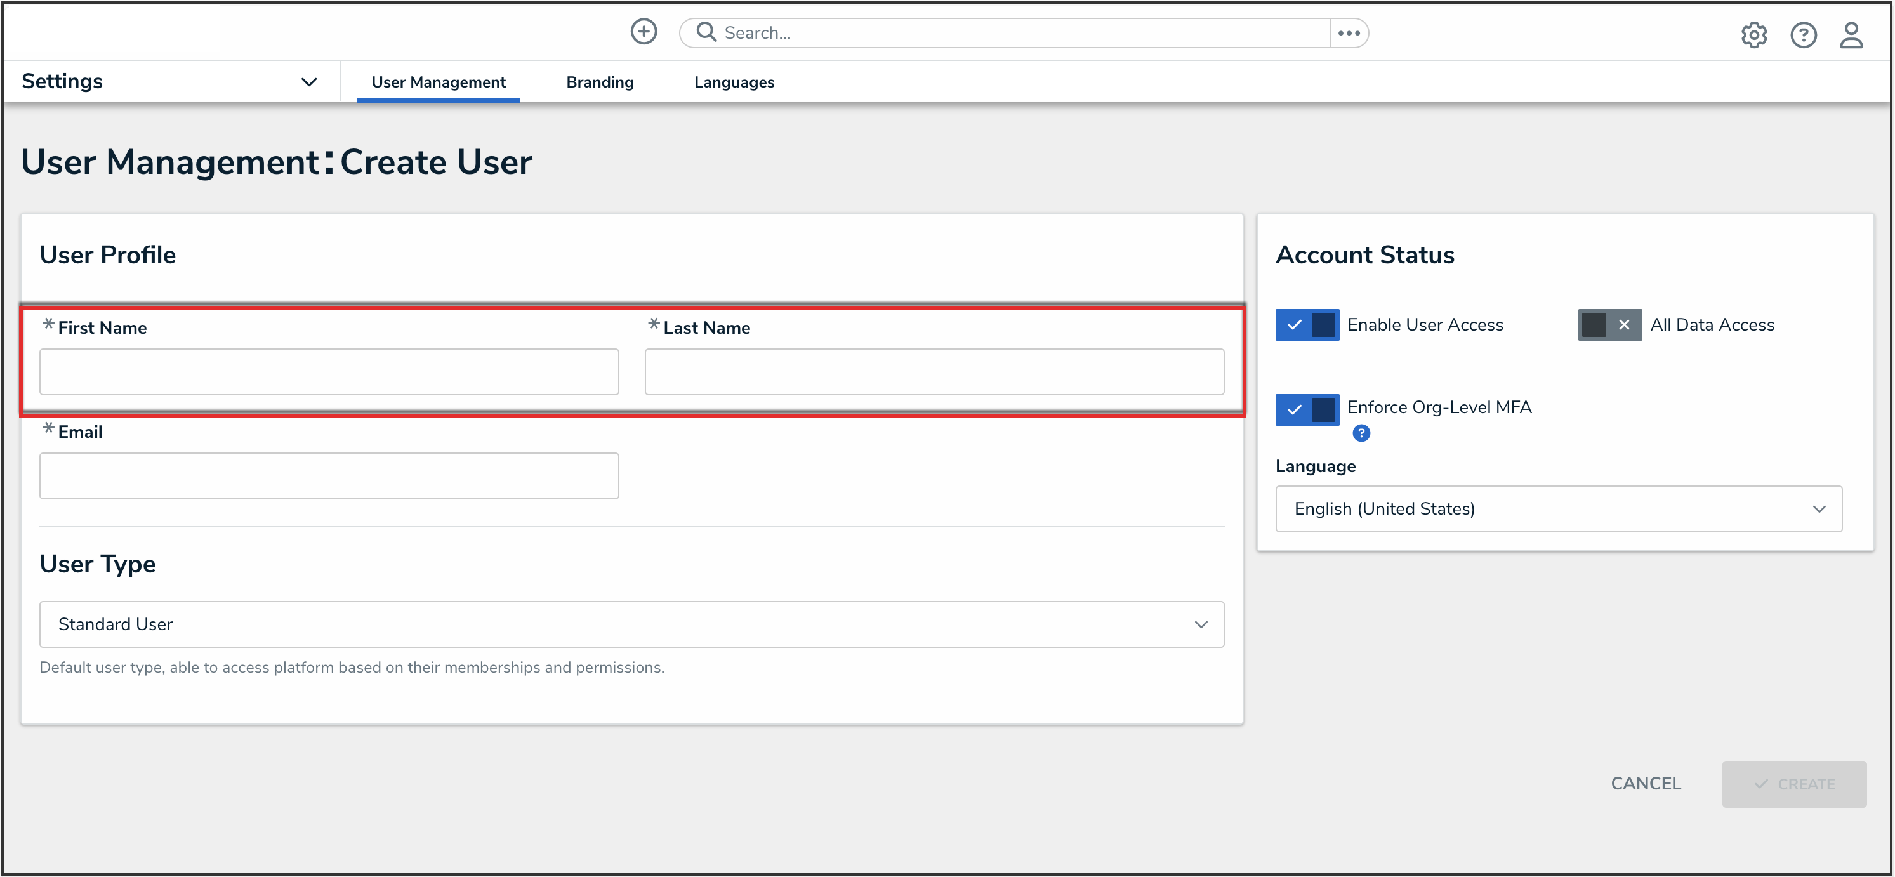Open the user profile icon
Image resolution: width=1895 pixels, height=877 pixels.
[1851, 34]
